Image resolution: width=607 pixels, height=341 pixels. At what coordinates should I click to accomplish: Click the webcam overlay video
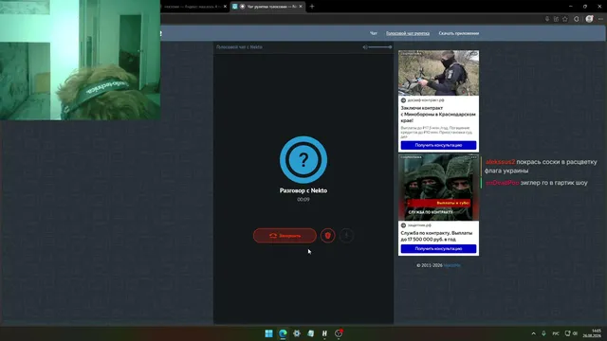80,60
